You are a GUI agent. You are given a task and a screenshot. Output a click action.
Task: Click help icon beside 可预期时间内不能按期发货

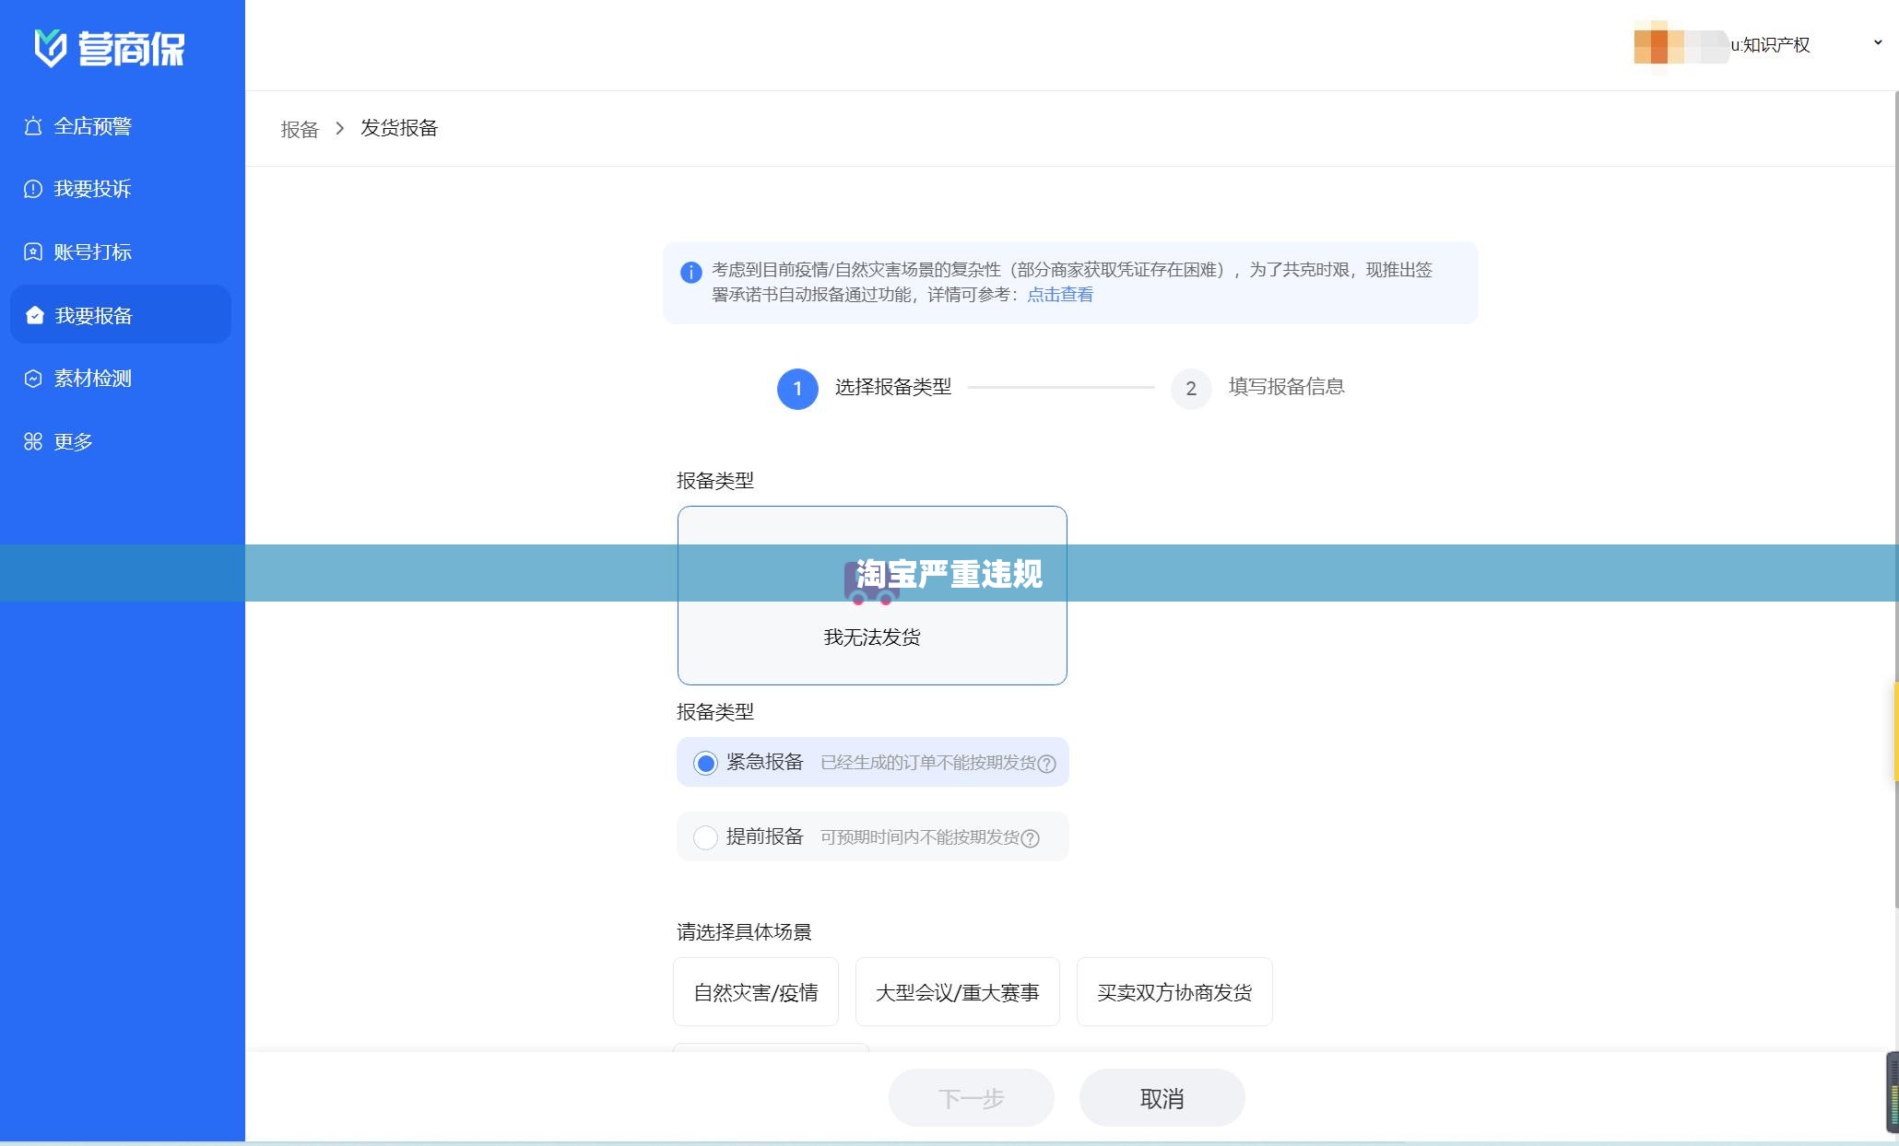(1031, 838)
